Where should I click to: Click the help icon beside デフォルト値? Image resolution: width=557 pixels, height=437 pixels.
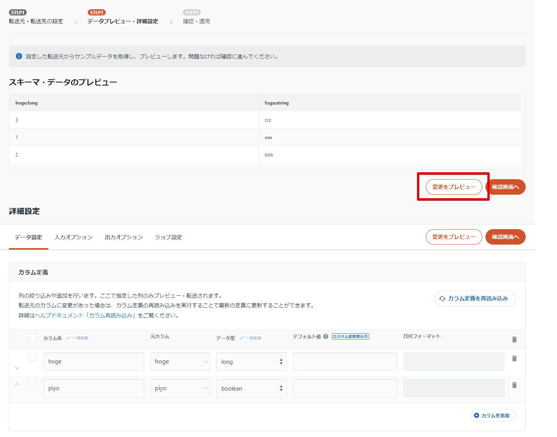pos(326,336)
